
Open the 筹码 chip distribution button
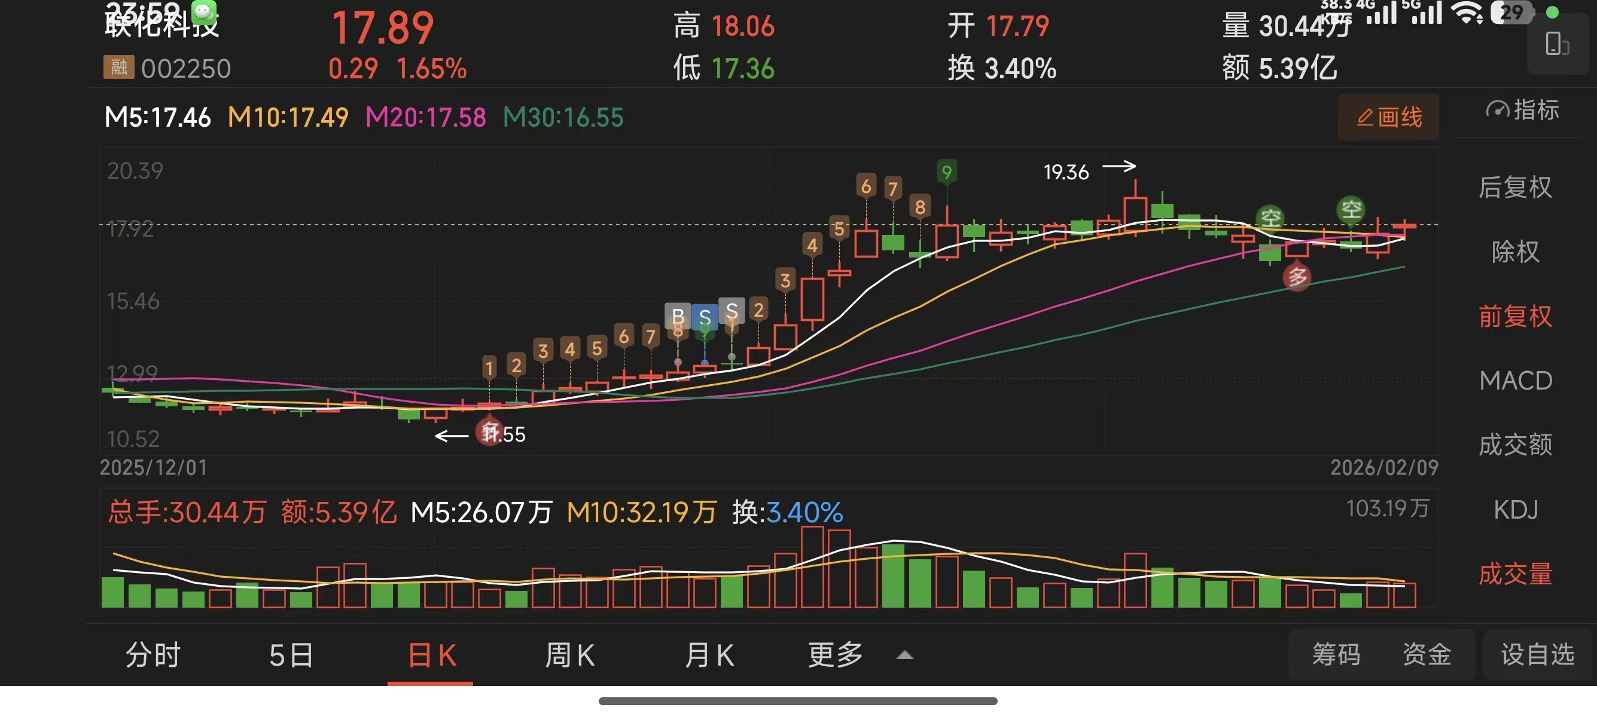(1336, 654)
